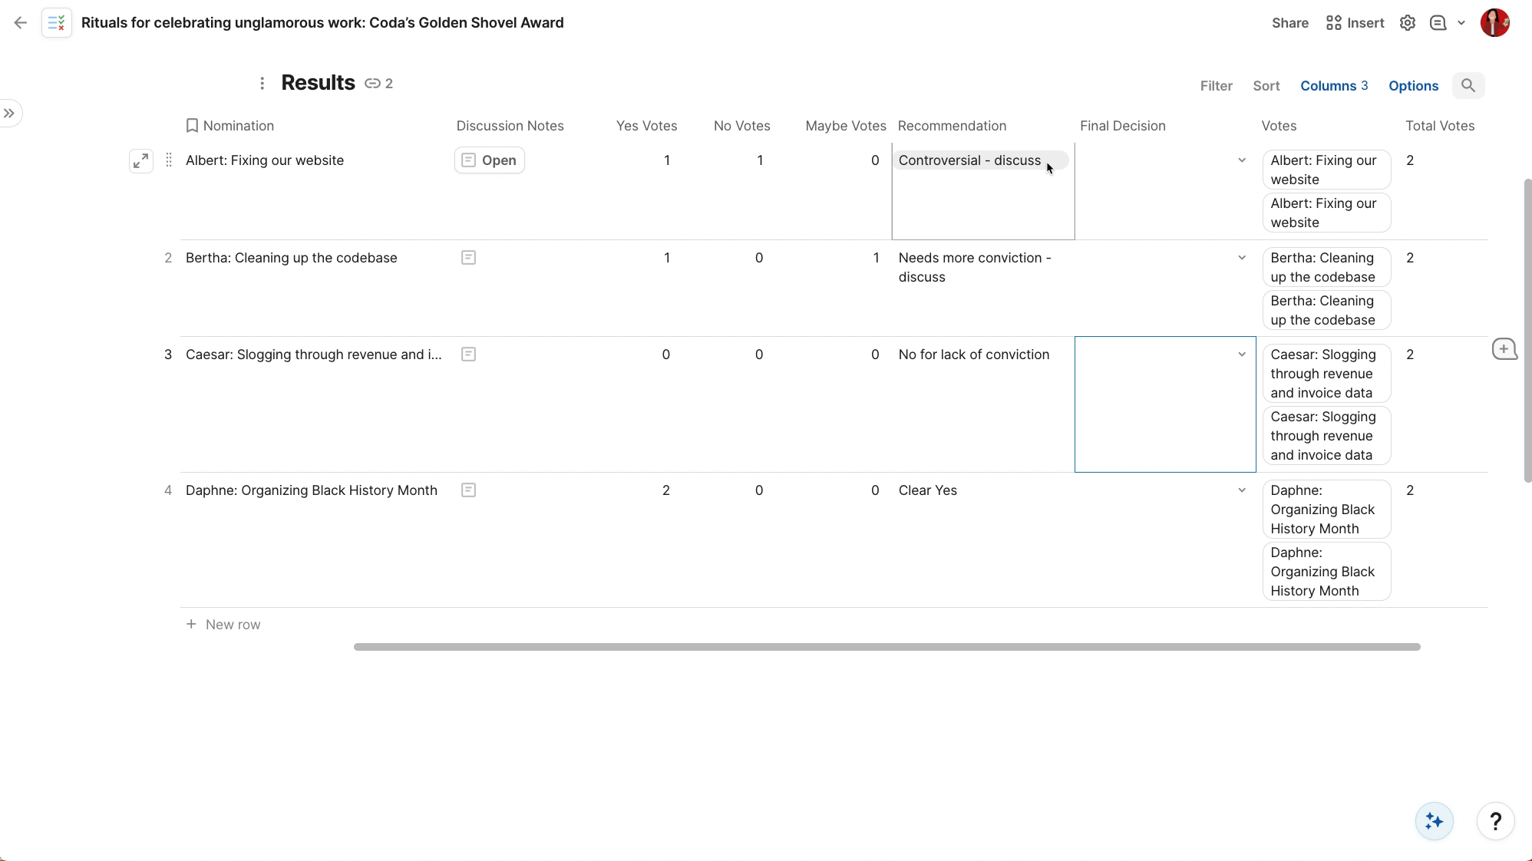This screenshot has width=1532, height=861.
Task: Open the doc settings gear
Action: [x=1407, y=23]
